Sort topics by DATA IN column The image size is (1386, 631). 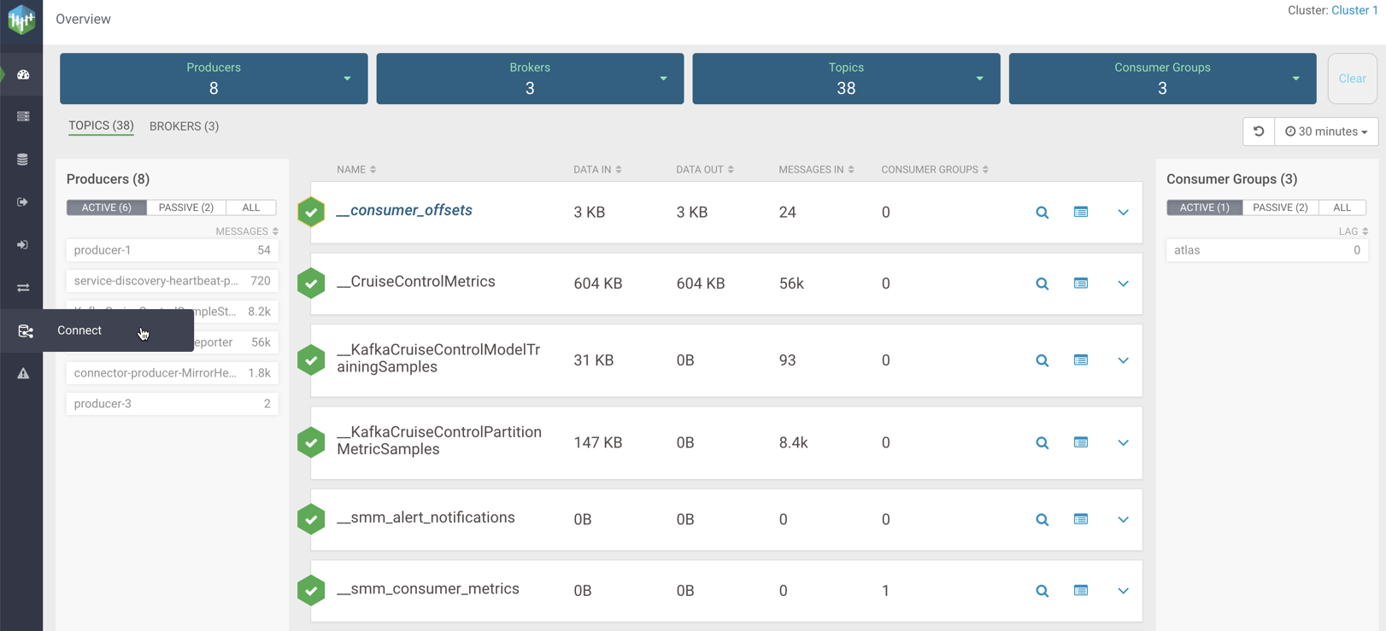[x=596, y=170]
